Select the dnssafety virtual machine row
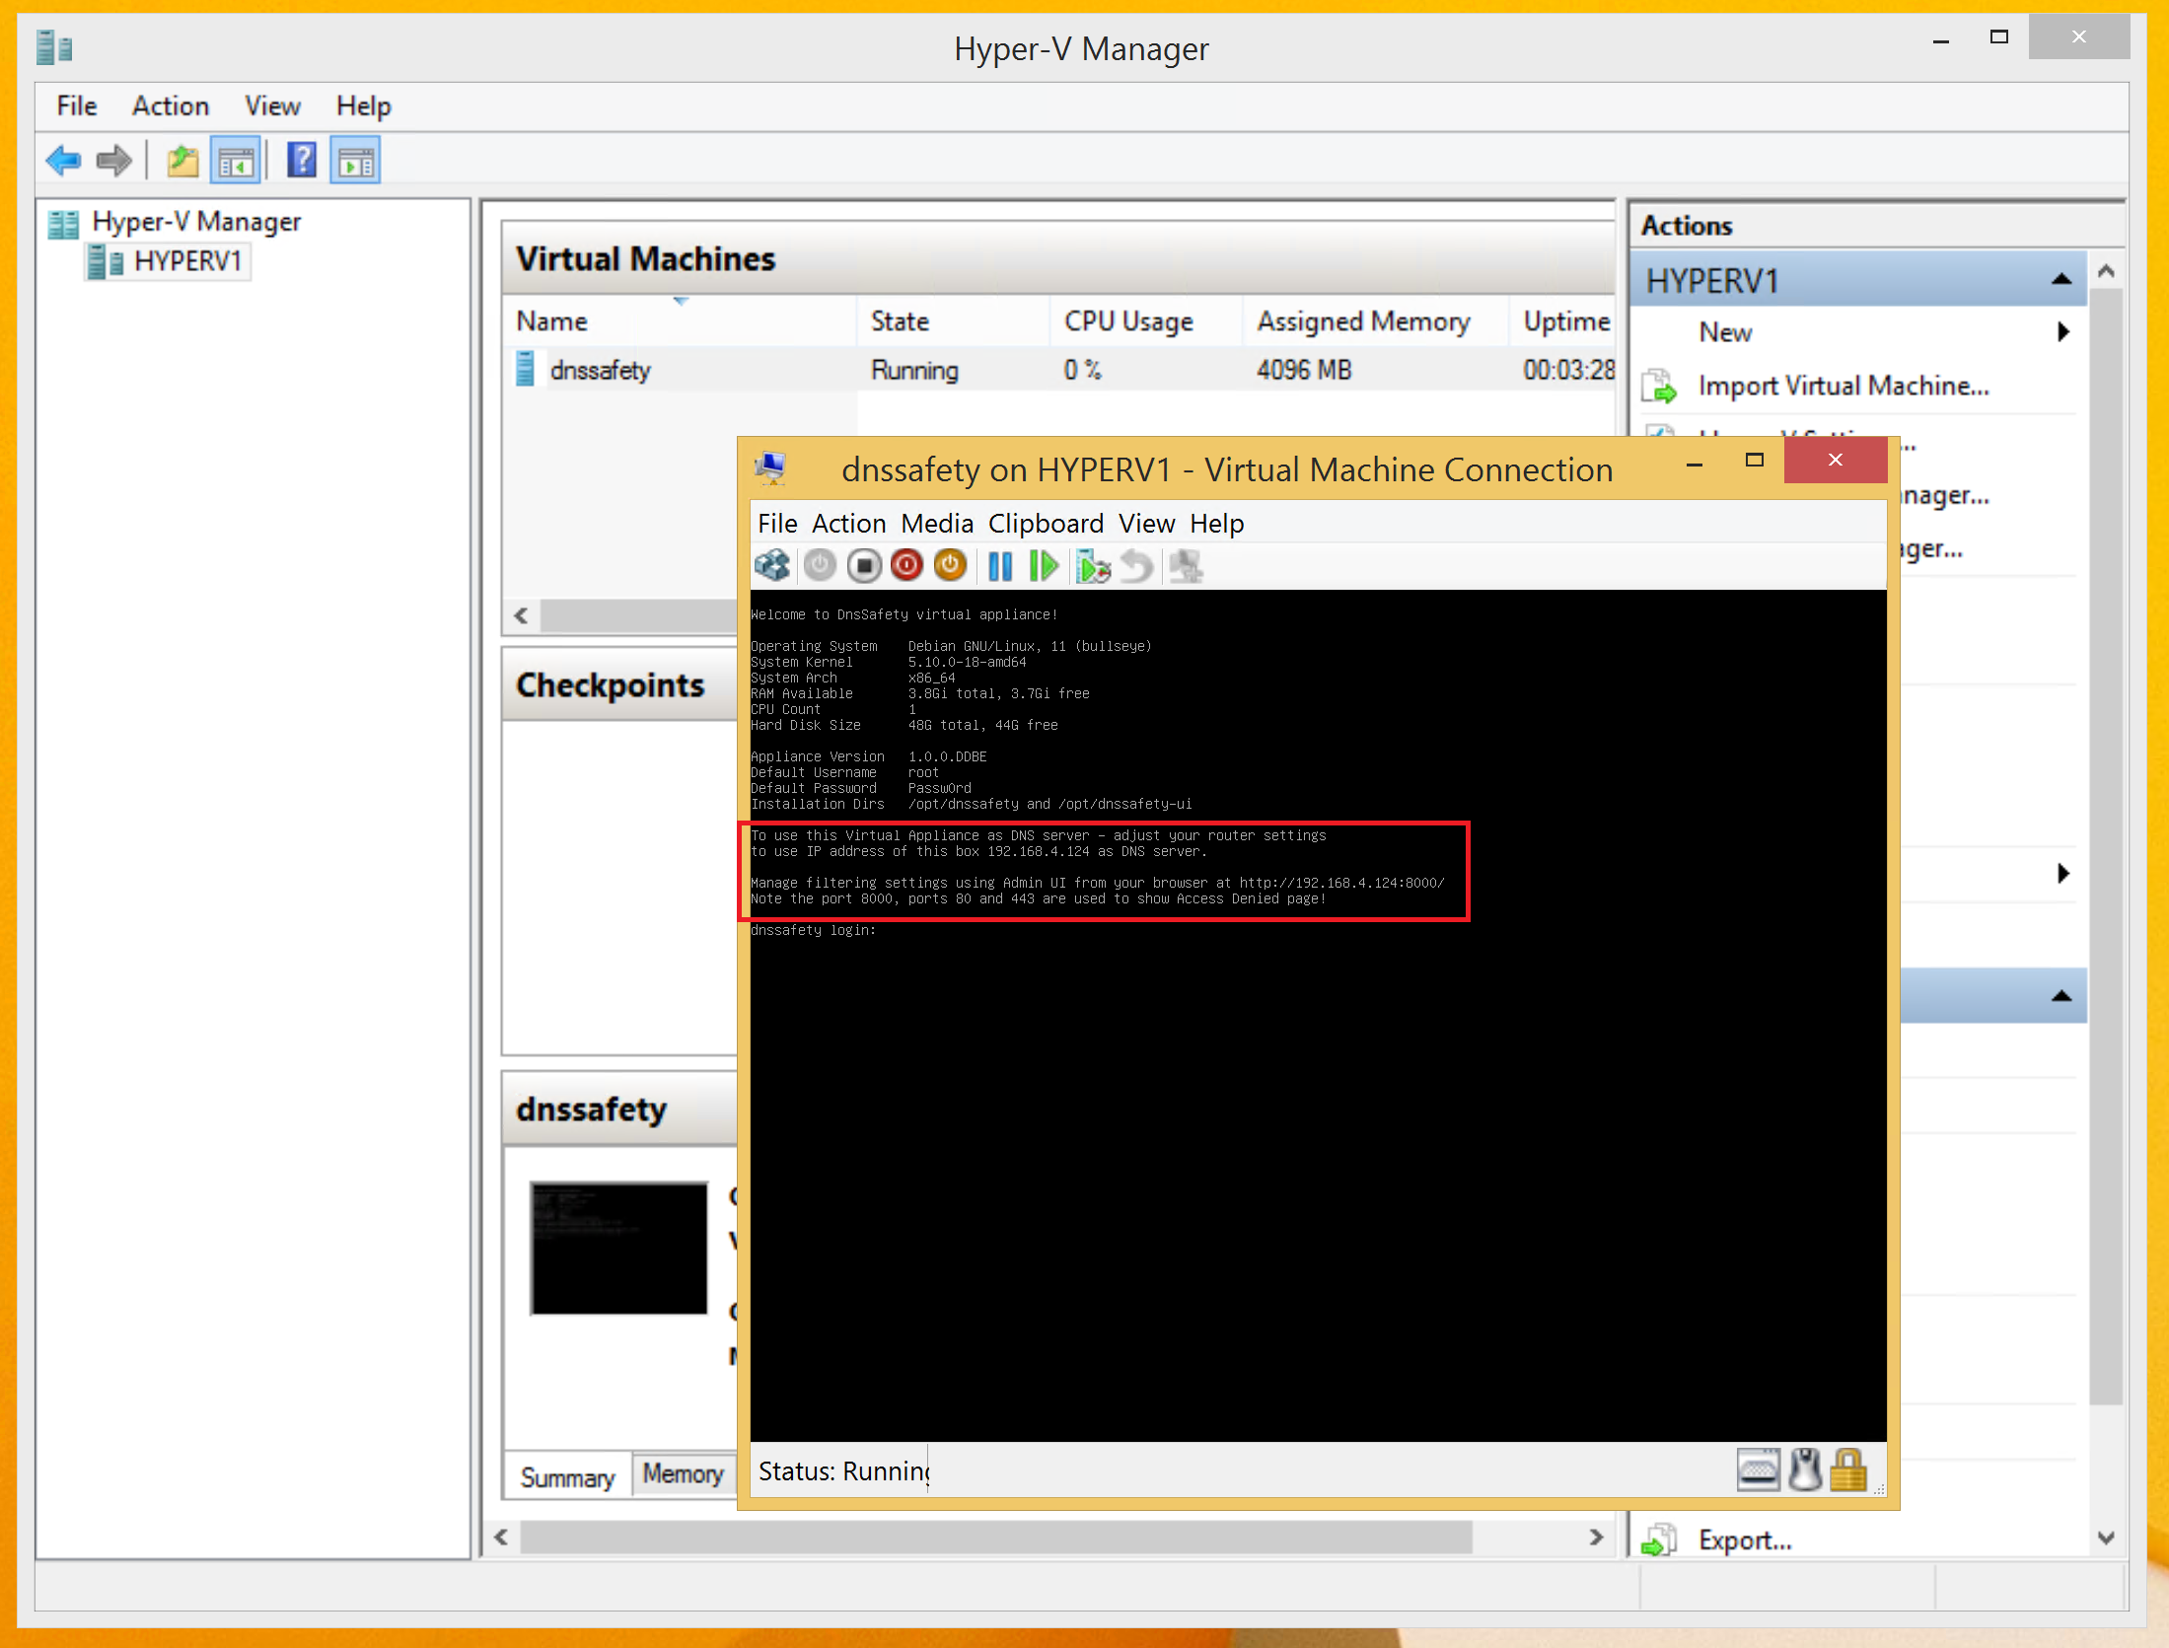 point(1058,370)
